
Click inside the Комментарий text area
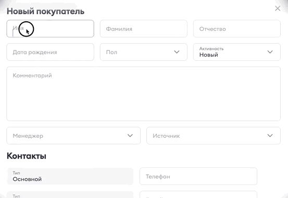143,94
